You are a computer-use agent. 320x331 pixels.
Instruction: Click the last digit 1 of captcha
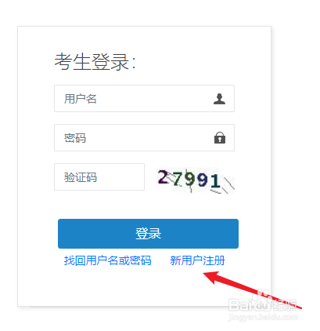click(215, 181)
